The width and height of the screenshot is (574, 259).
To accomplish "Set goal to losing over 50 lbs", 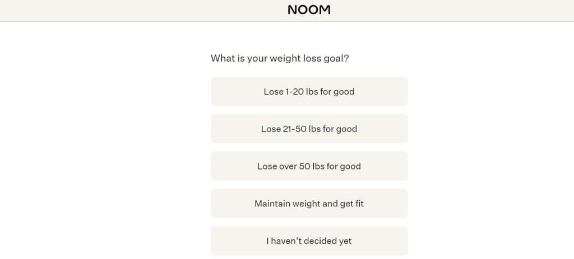I will tap(309, 166).
